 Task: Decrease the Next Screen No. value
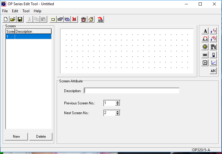click(117, 114)
